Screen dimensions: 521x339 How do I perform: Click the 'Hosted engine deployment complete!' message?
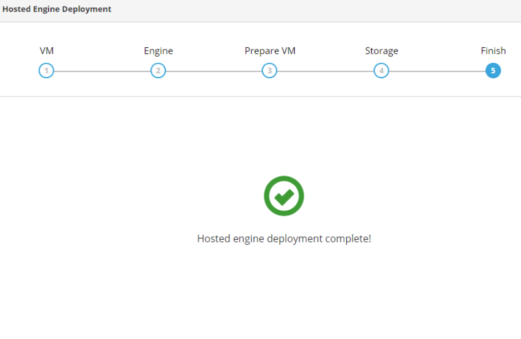pyautogui.click(x=284, y=239)
